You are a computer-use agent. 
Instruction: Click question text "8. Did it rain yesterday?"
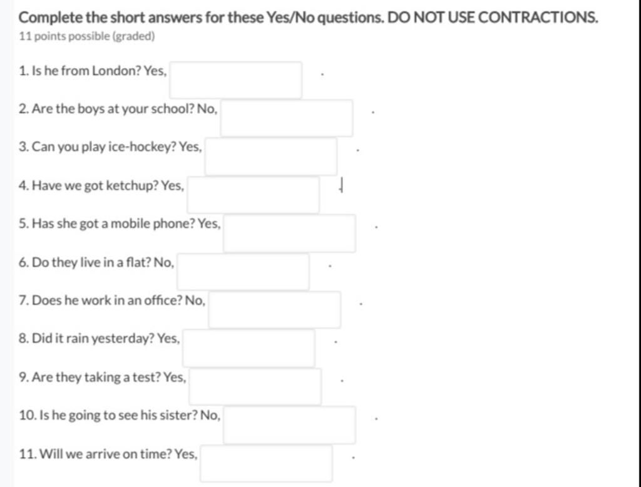[86, 339]
